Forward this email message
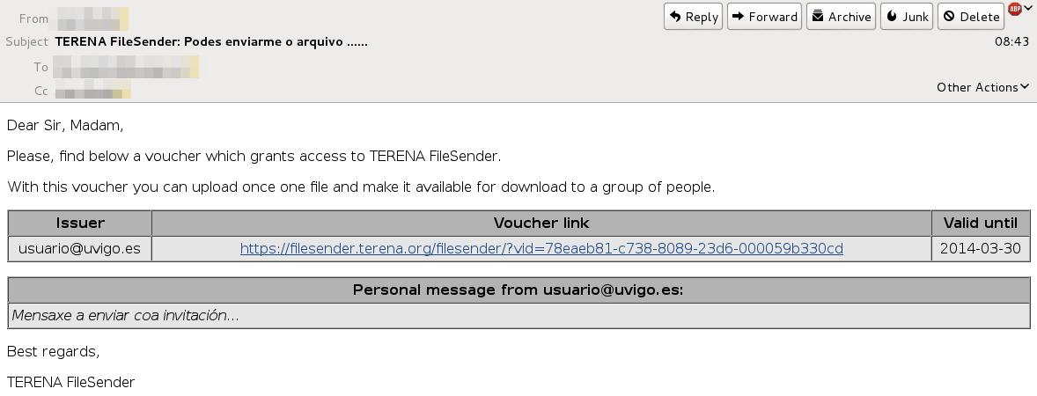Screen dimensions: 1037x396 coord(764,17)
